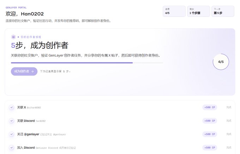Viewport: 240px width, 154px height.
Task: Click the GenLayer Discord 成员身份已验证 note
Action: 56,148
